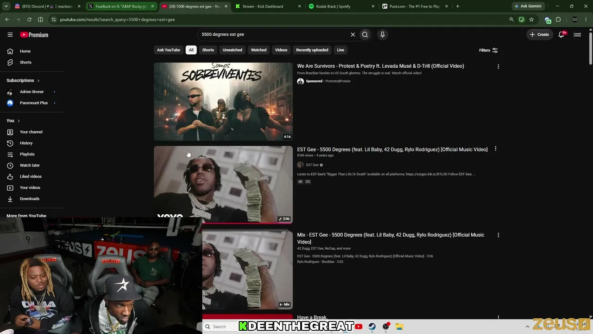
Task: Open Chrome side panel button
Action: pos(40,19)
